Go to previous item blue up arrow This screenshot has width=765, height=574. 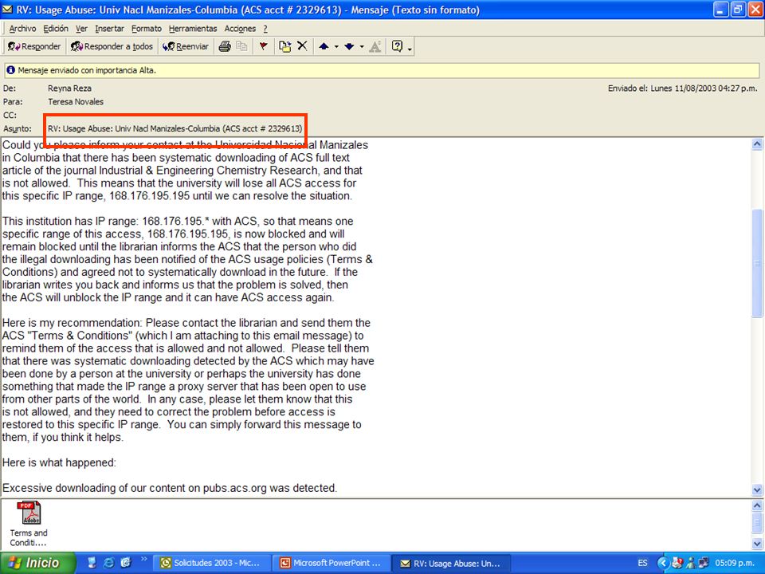point(324,47)
